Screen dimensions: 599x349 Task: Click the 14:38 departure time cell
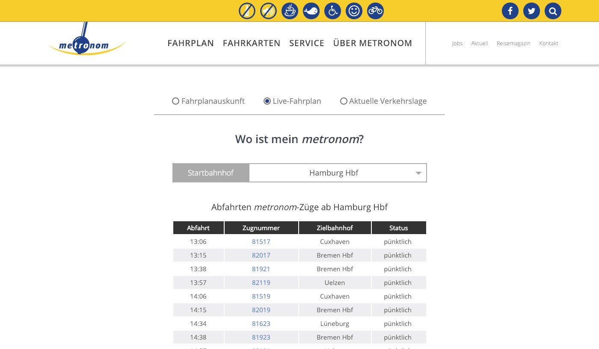tap(199, 337)
